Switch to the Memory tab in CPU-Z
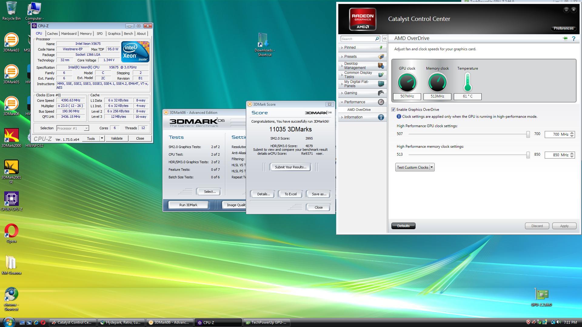The height and width of the screenshot is (327, 582). pyautogui.click(x=85, y=34)
